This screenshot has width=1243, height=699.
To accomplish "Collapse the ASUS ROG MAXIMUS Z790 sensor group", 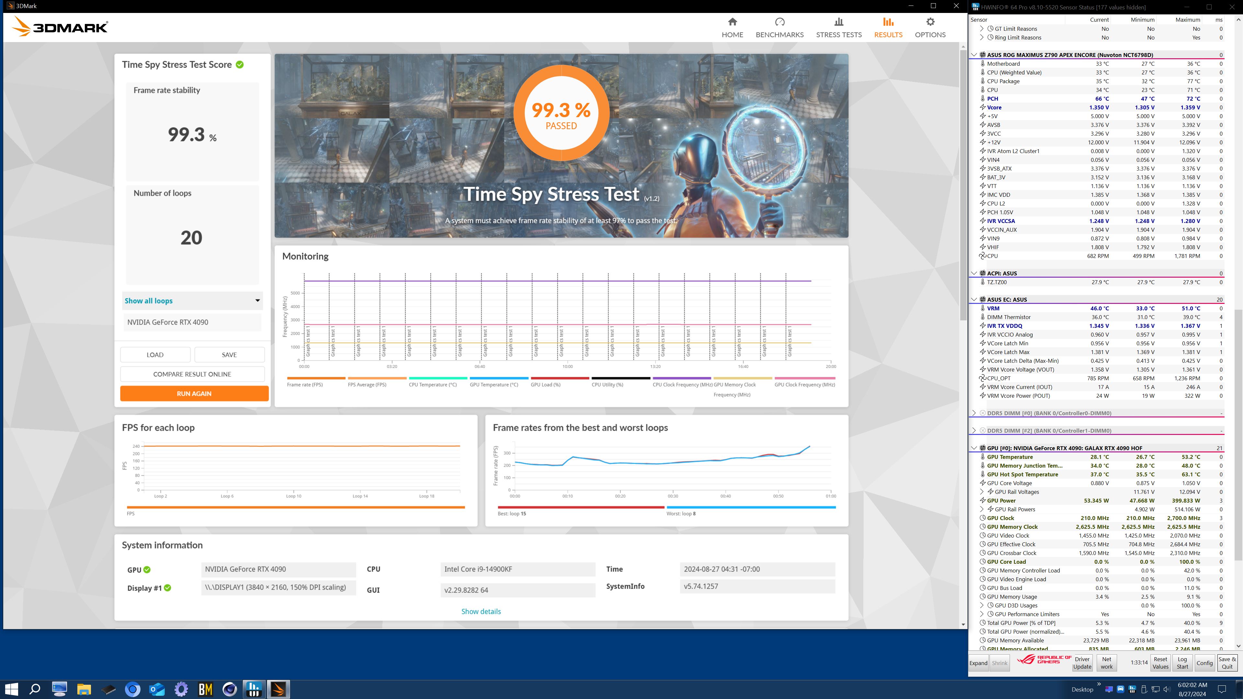I will 974,55.
